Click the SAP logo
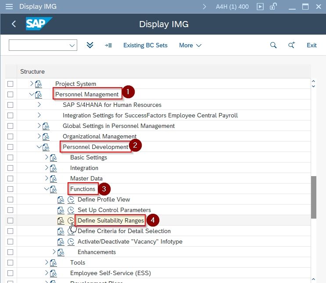Viewport: 326px width, 283px height. (39, 24)
